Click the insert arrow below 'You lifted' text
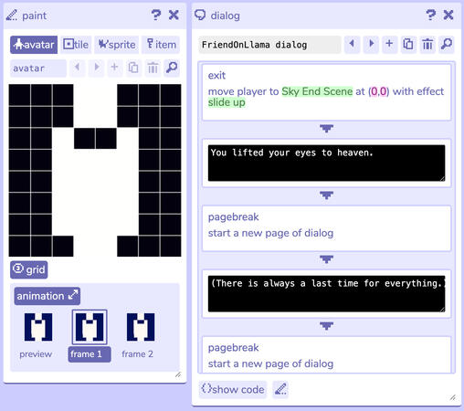Image resolution: width=464 pixels, height=411 pixels. click(x=326, y=195)
